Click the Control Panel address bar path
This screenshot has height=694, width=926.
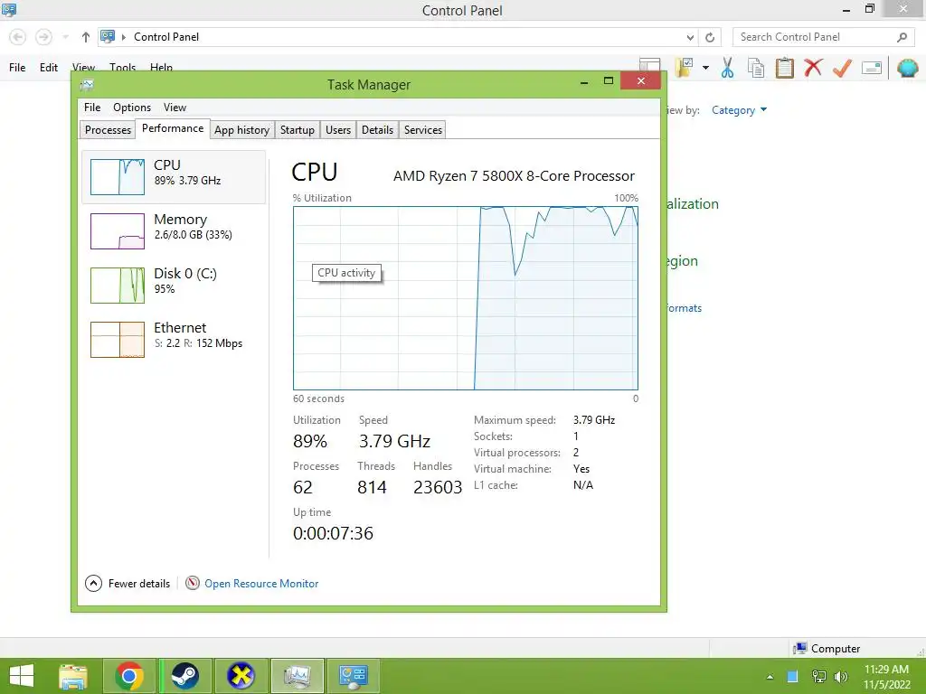(x=166, y=37)
